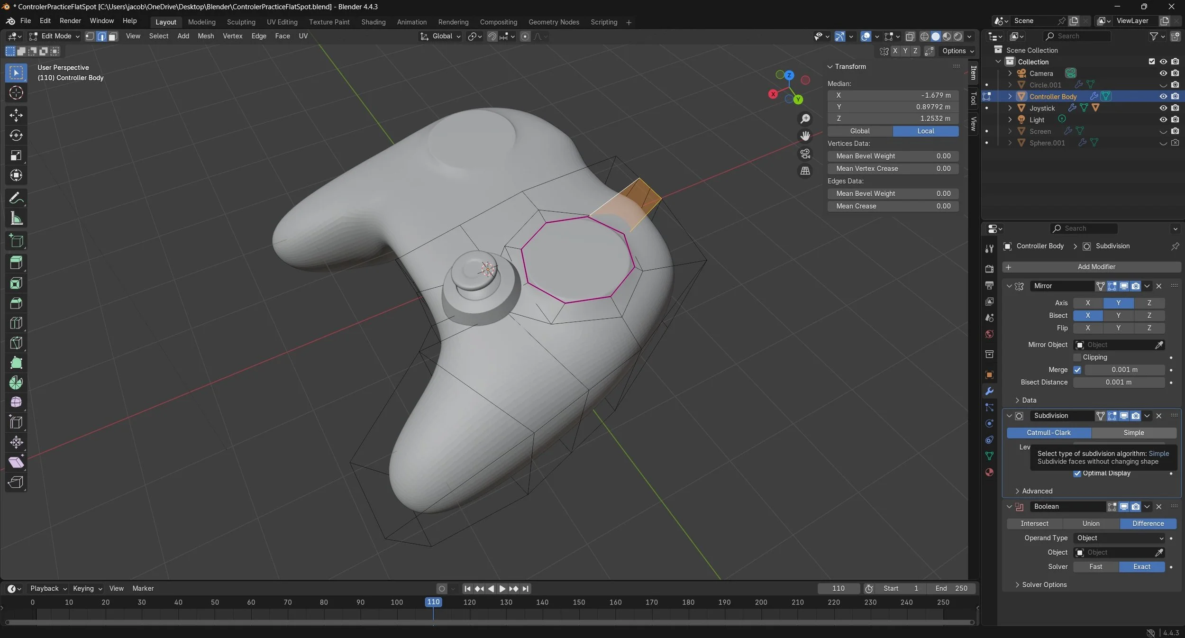Expand the Camera item in outliner

coord(1010,73)
